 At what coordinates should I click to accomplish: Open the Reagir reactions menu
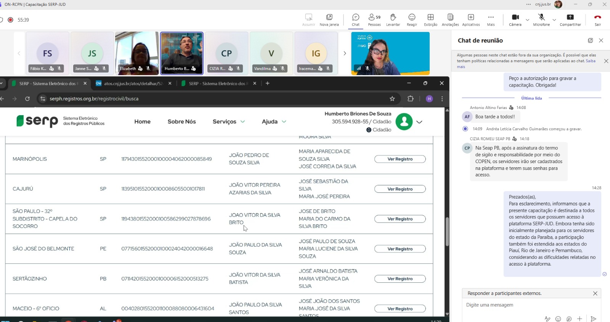[412, 20]
